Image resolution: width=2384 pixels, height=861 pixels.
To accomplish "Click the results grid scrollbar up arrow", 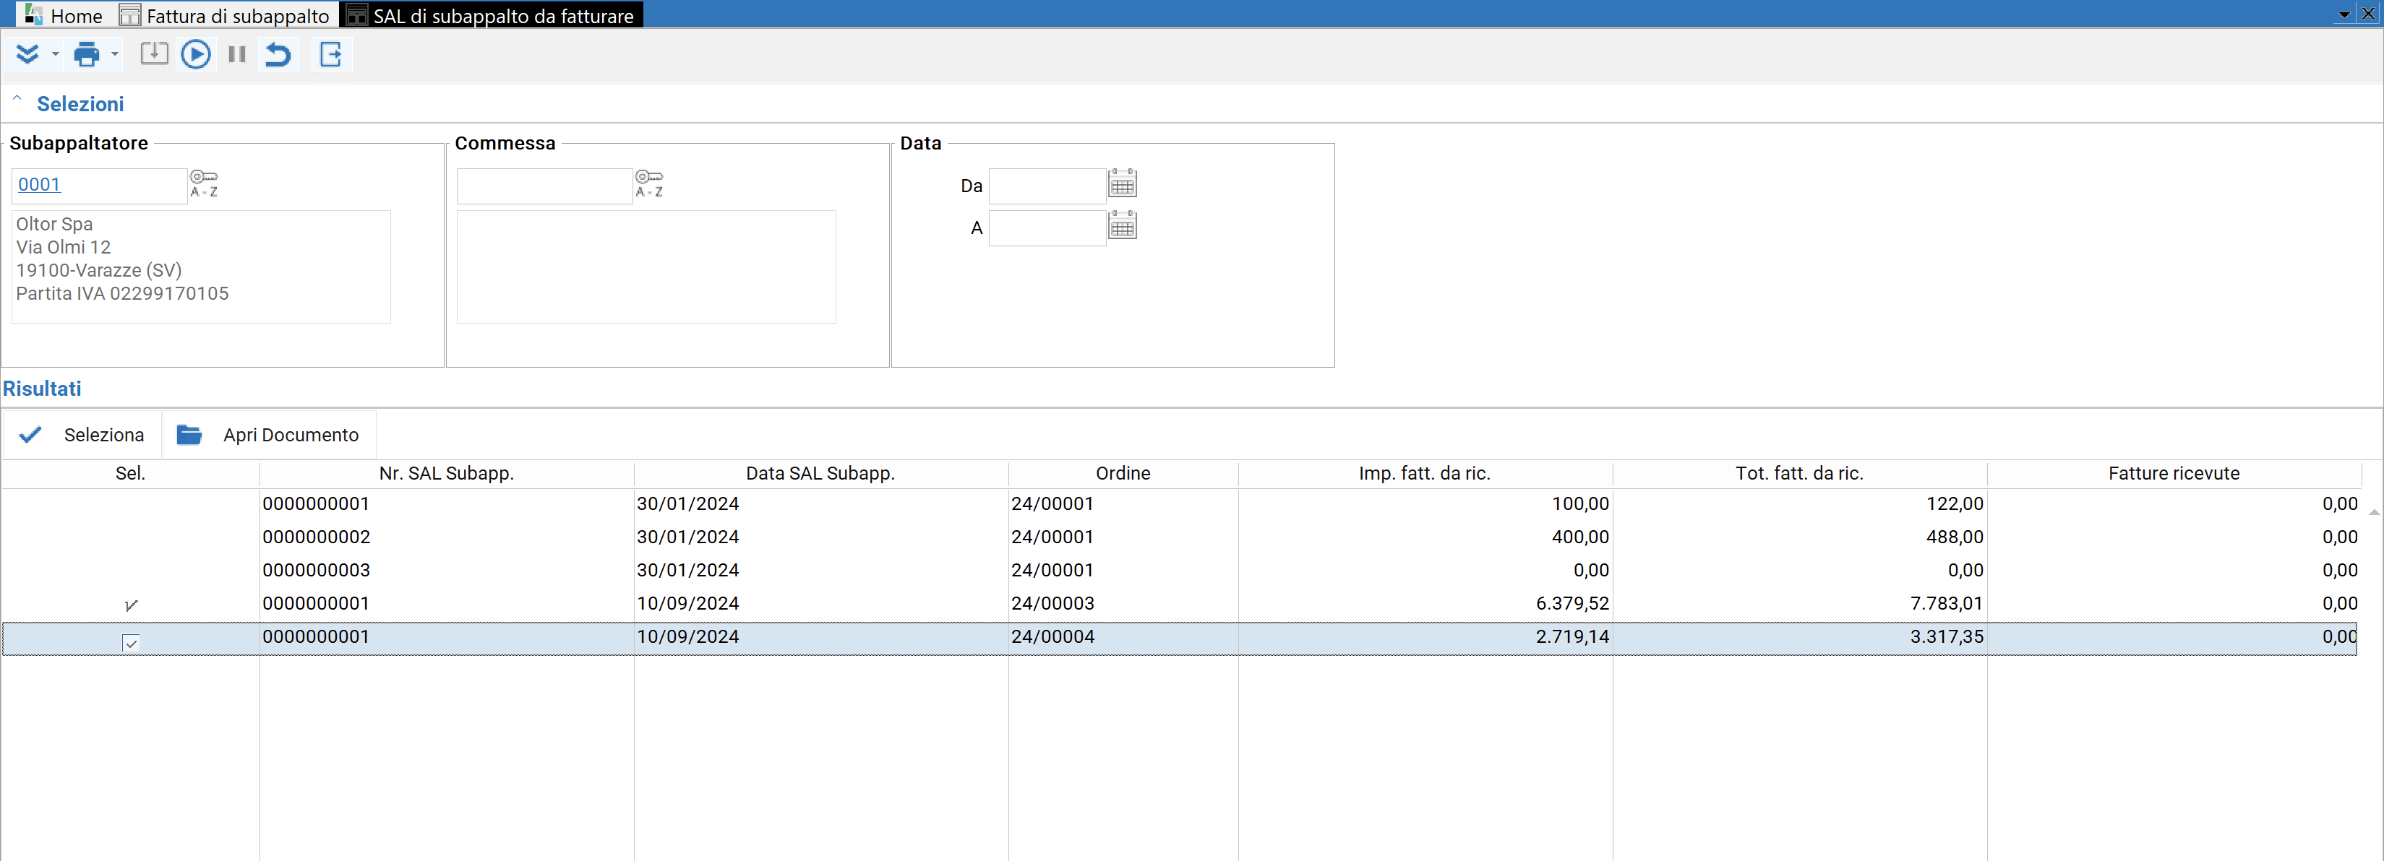I will tap(2374, 511).
